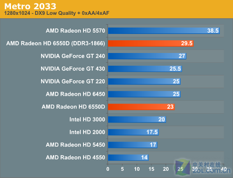Click the AMD Radeon HD 4550 bar
The width and height of the screenshot is (233, 178).
click(x=128, y=157)
